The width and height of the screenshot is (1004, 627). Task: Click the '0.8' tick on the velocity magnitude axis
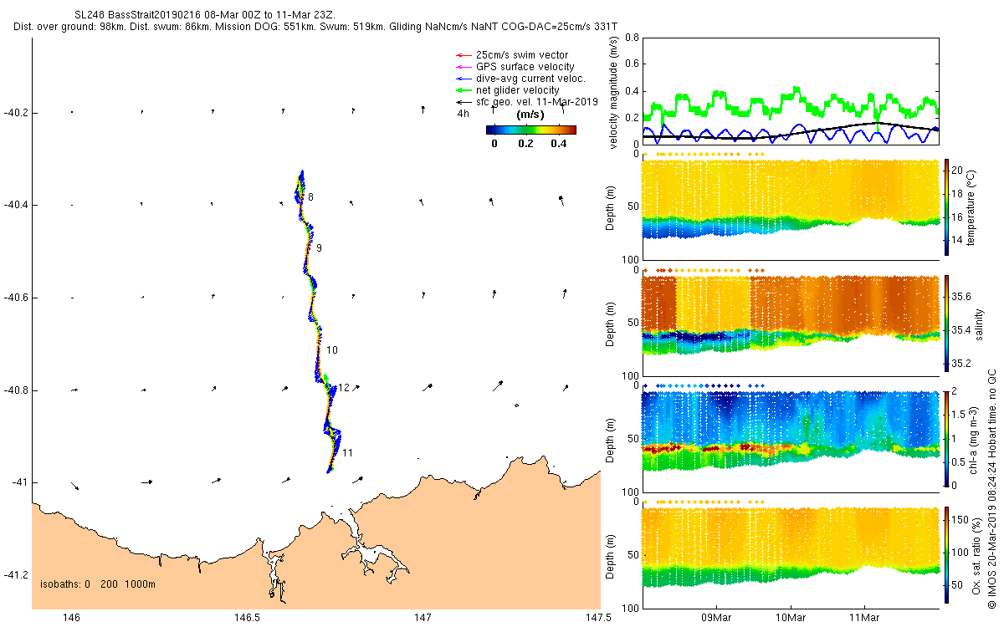pyautogui.click(x=632, y=38)
